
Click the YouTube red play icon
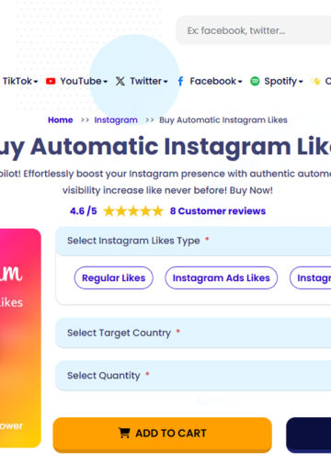(51, 81)
